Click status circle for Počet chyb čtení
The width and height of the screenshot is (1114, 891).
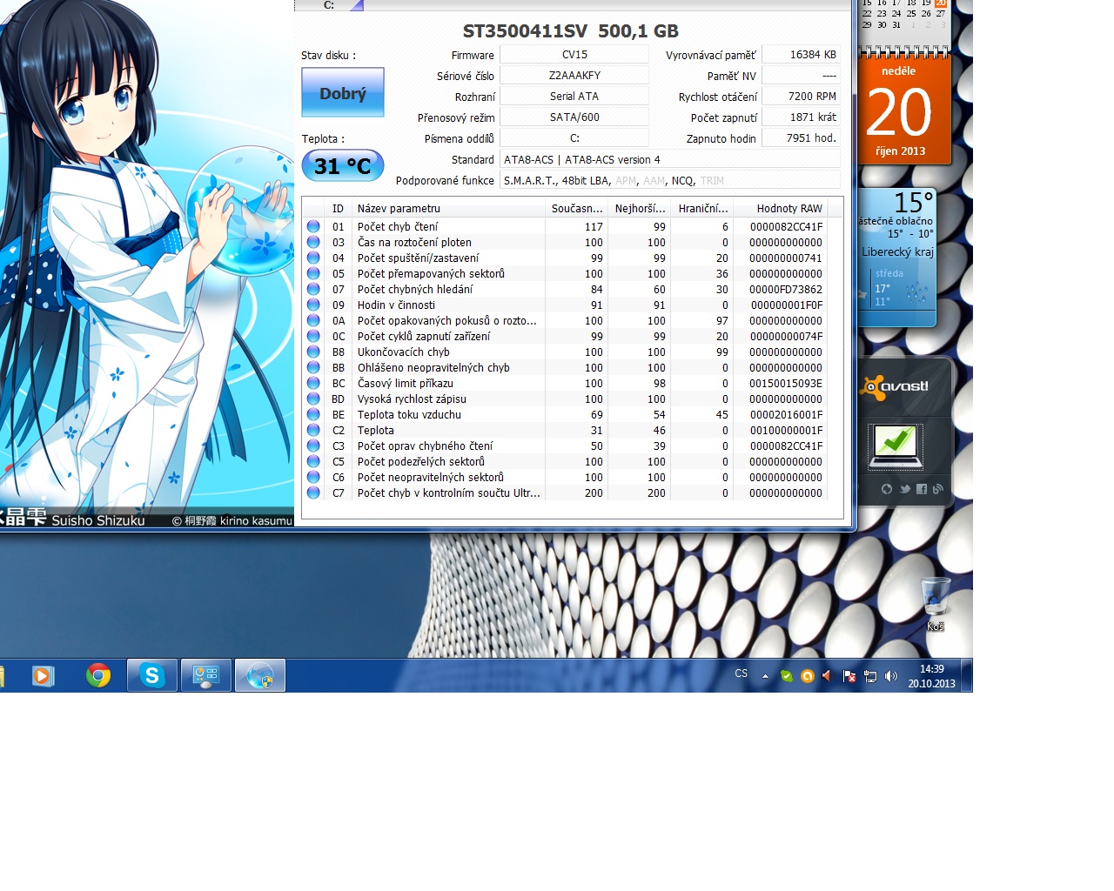[313, 226]
